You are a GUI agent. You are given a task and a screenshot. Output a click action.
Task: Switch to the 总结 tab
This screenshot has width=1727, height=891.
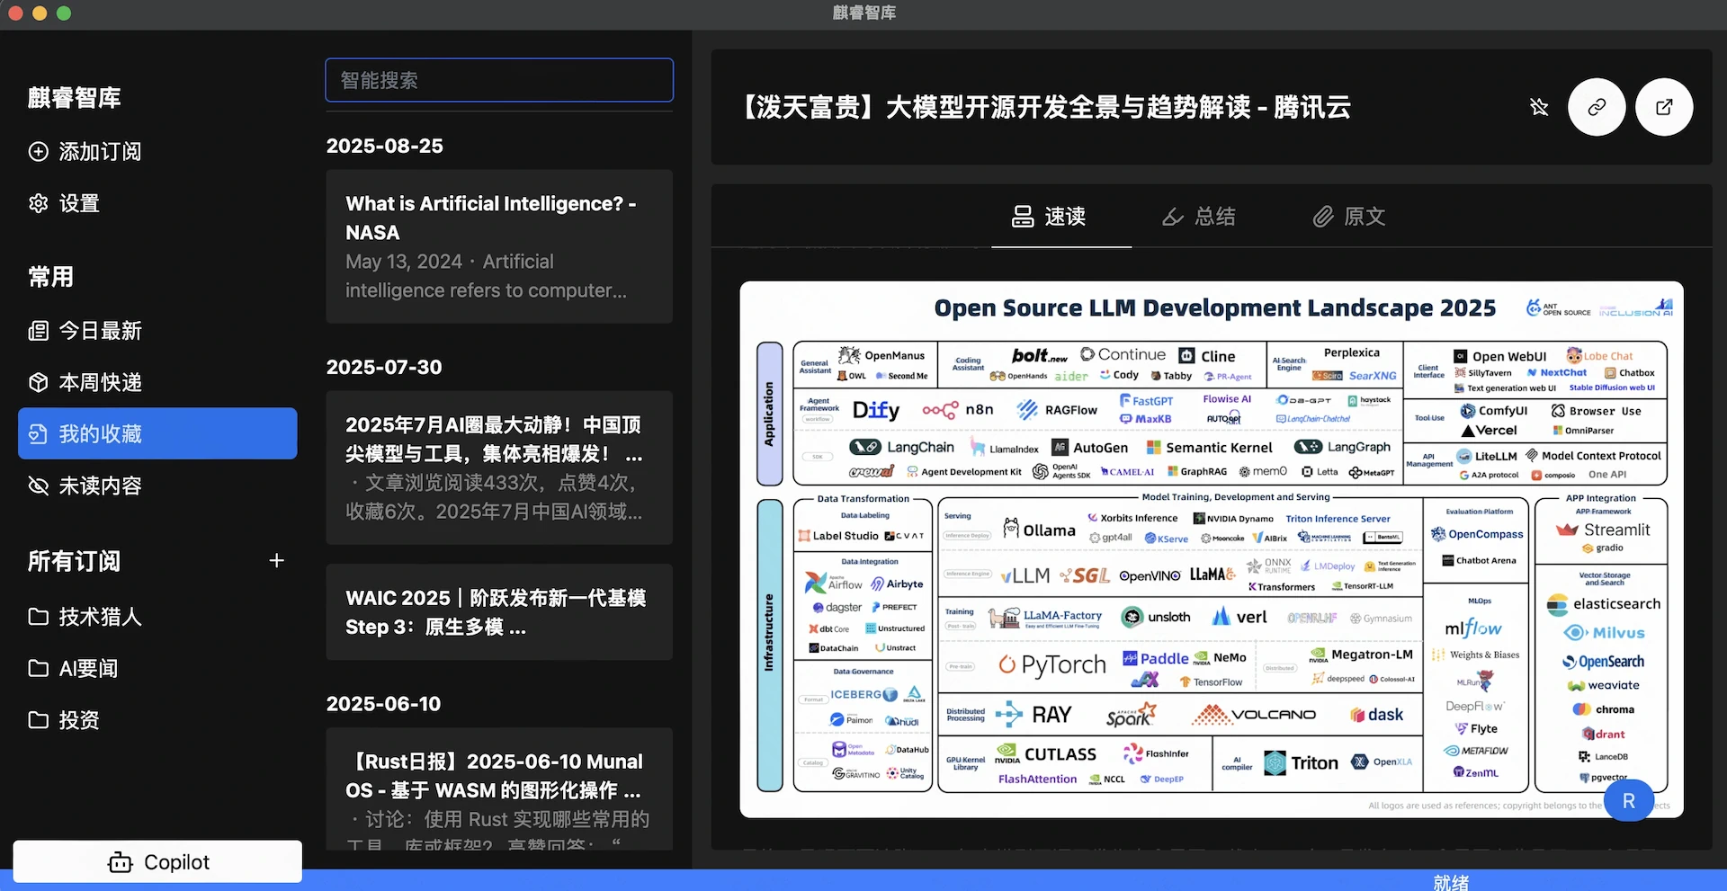(x=1198, y=217)
